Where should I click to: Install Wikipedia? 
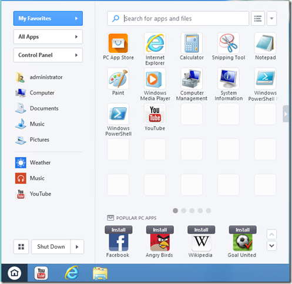[202, 230]
